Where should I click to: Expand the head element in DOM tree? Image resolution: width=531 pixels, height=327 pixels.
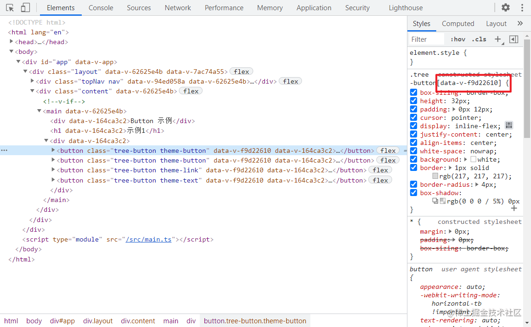(x=12, y=41)
